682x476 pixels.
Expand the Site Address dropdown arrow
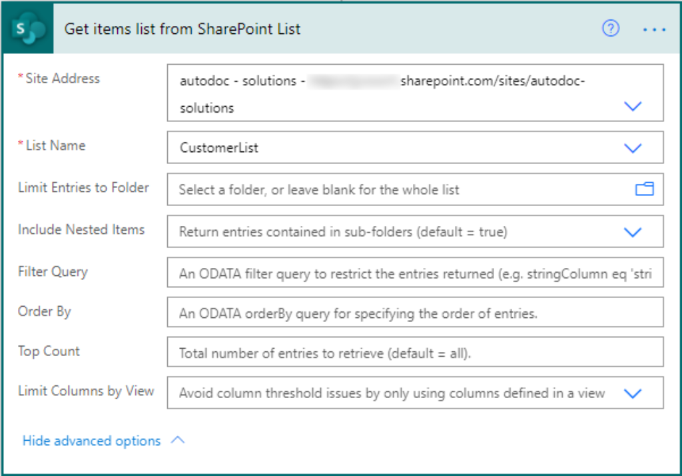(x=632, y=107)
